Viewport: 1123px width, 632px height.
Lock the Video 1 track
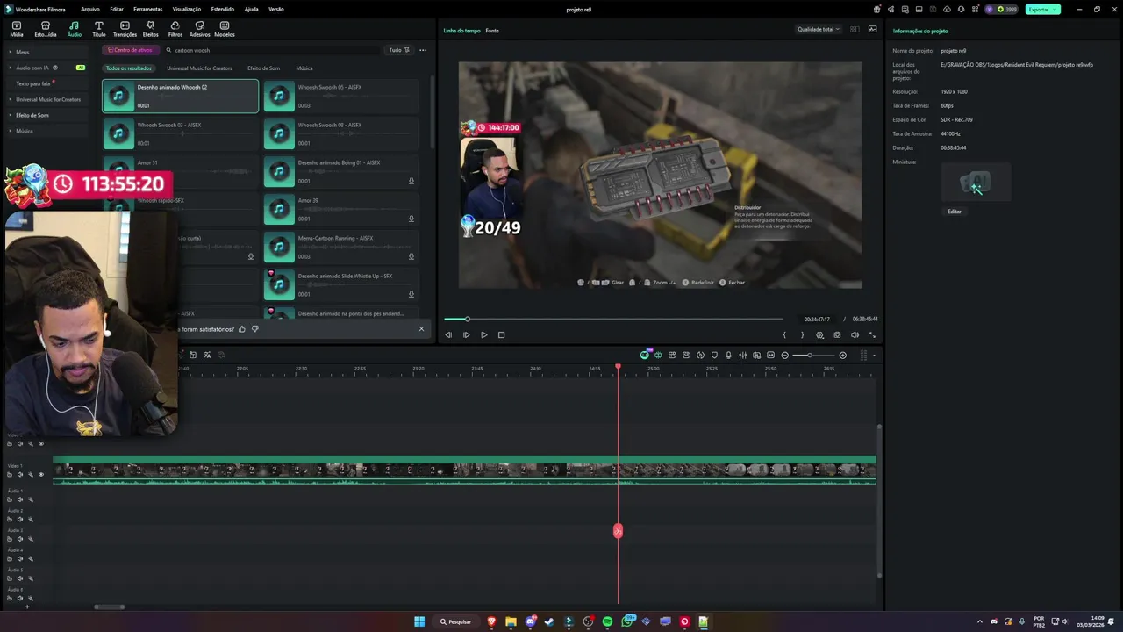click(x=10, y=474)
